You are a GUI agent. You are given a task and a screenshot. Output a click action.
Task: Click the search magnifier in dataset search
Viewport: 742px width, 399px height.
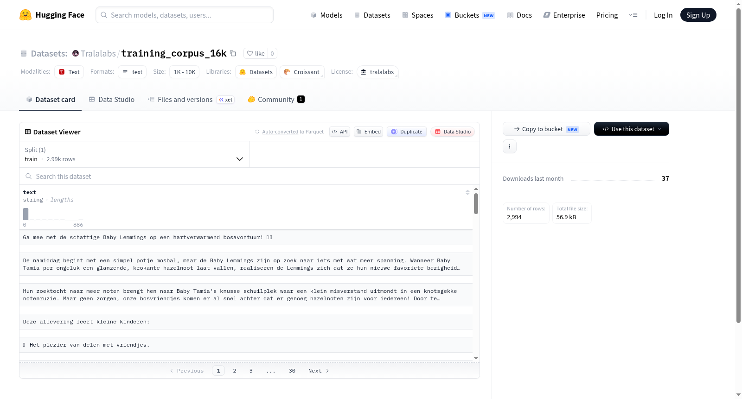(29, 176)
